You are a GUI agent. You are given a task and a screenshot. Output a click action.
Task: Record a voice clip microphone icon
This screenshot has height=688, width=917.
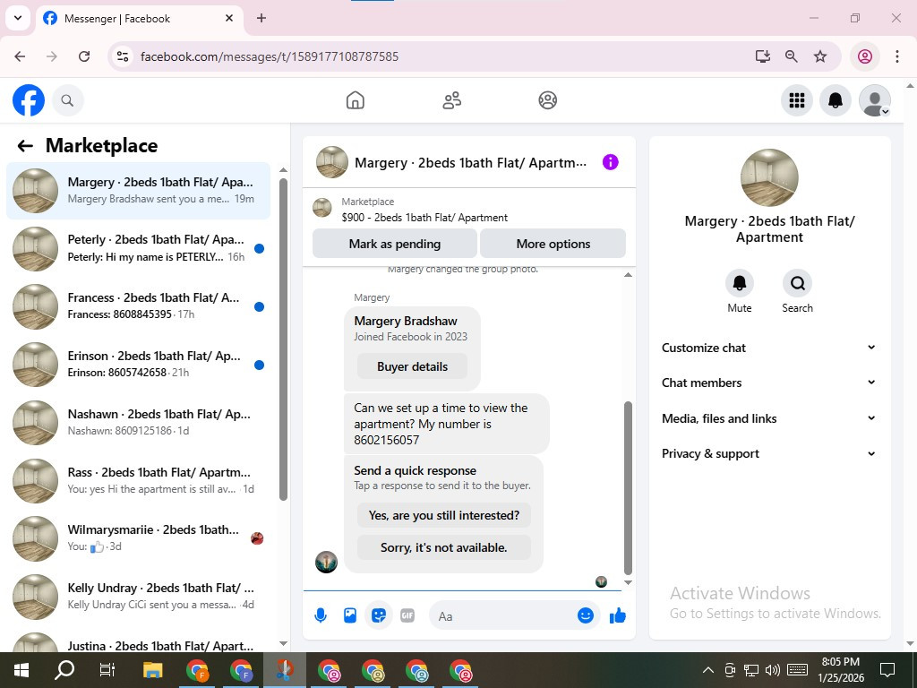(x=321, y=615)
